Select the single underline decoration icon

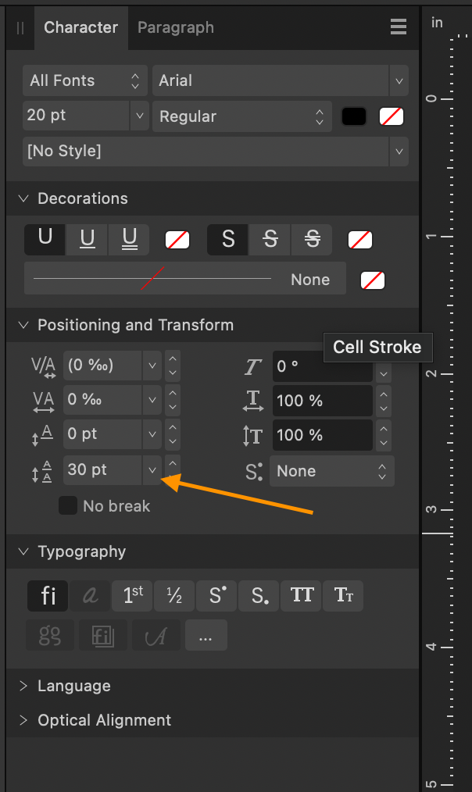86,240
